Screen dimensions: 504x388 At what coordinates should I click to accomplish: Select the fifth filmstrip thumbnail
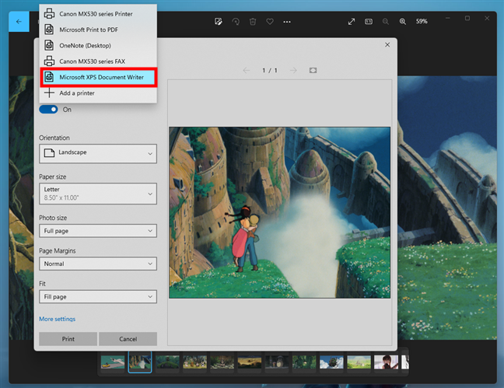[x=222, y=362]
